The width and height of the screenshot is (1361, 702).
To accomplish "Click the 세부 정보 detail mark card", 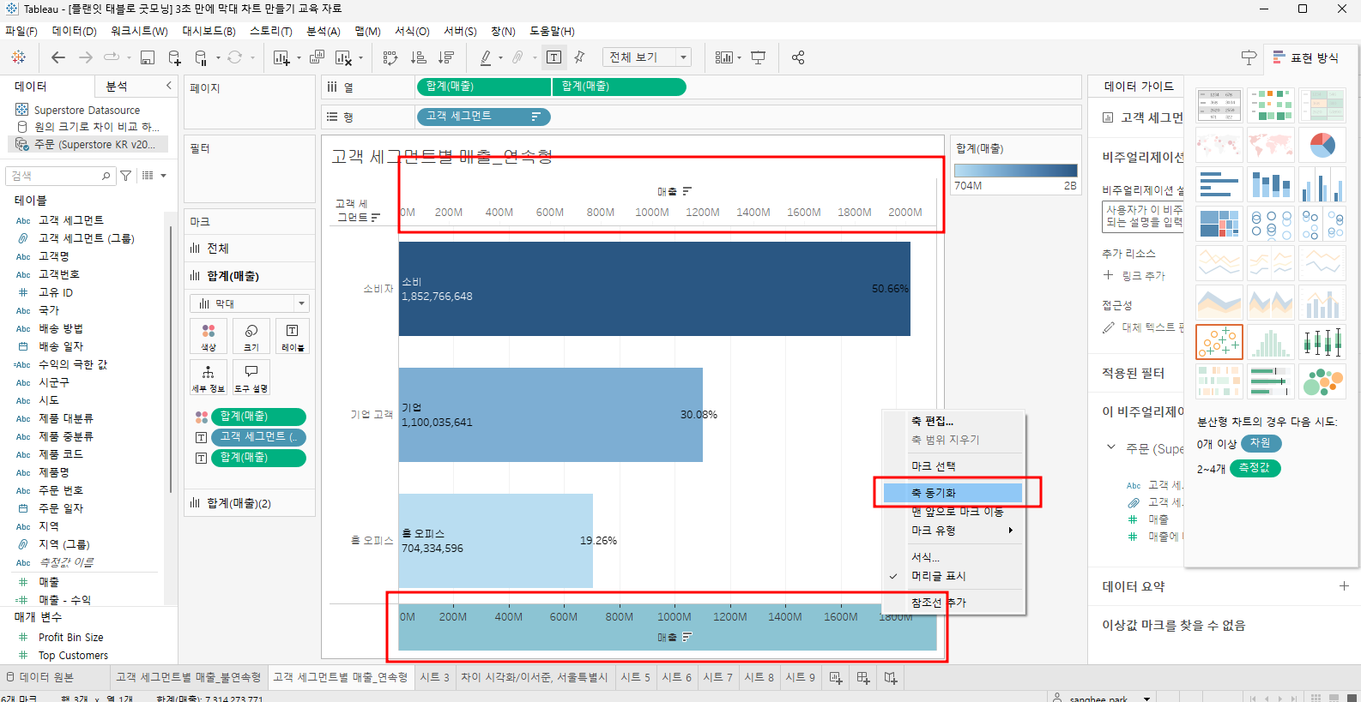I will tap(209, 377).
